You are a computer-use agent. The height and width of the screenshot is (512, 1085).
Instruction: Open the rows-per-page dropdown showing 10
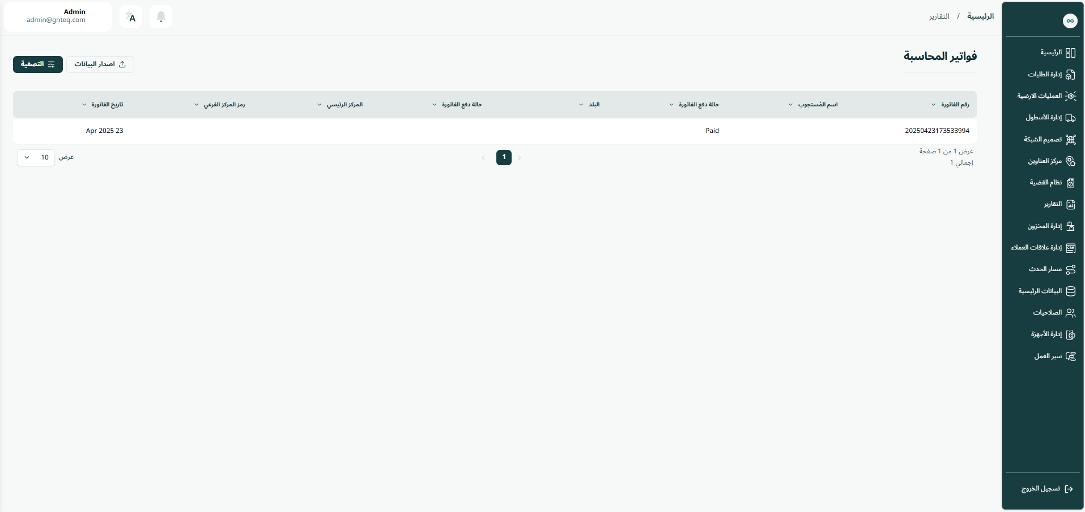[36, 157]
